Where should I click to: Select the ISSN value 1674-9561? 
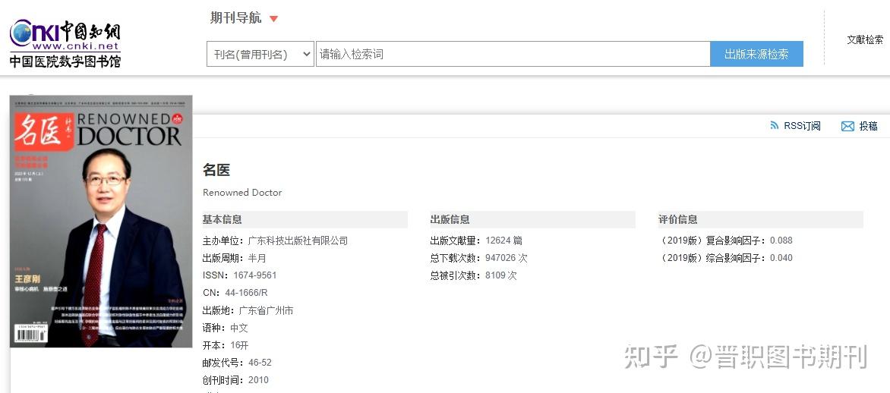pyautogui.click(x=255, y=275)
